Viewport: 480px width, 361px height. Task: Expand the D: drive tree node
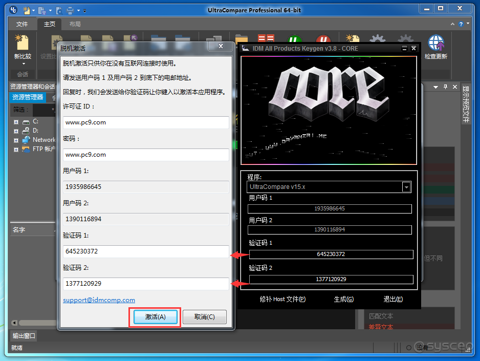point(16,131)
